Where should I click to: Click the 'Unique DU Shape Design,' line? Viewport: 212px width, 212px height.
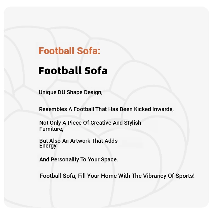click(71, 92)
